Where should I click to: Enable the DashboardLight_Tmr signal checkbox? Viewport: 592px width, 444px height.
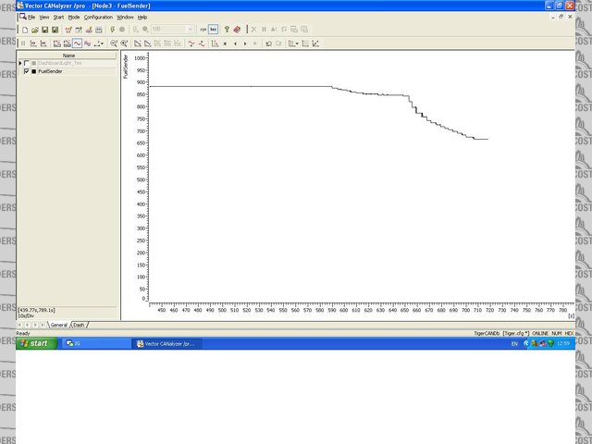pos(27,63)
